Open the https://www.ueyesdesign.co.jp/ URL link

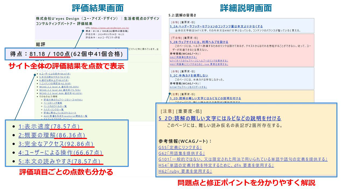click(110, 28)
